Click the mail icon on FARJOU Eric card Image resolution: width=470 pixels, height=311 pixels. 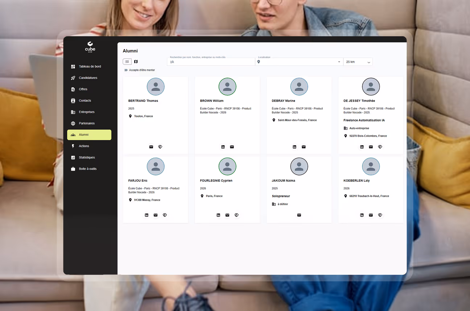[x=156, y=215]
